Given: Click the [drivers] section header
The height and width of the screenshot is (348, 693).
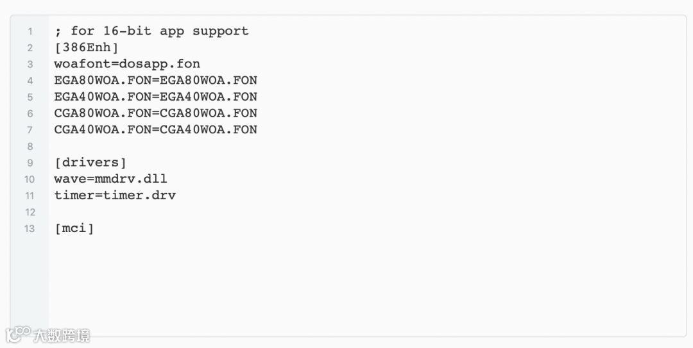Looking at the screenshot, I should click(90, 163).
